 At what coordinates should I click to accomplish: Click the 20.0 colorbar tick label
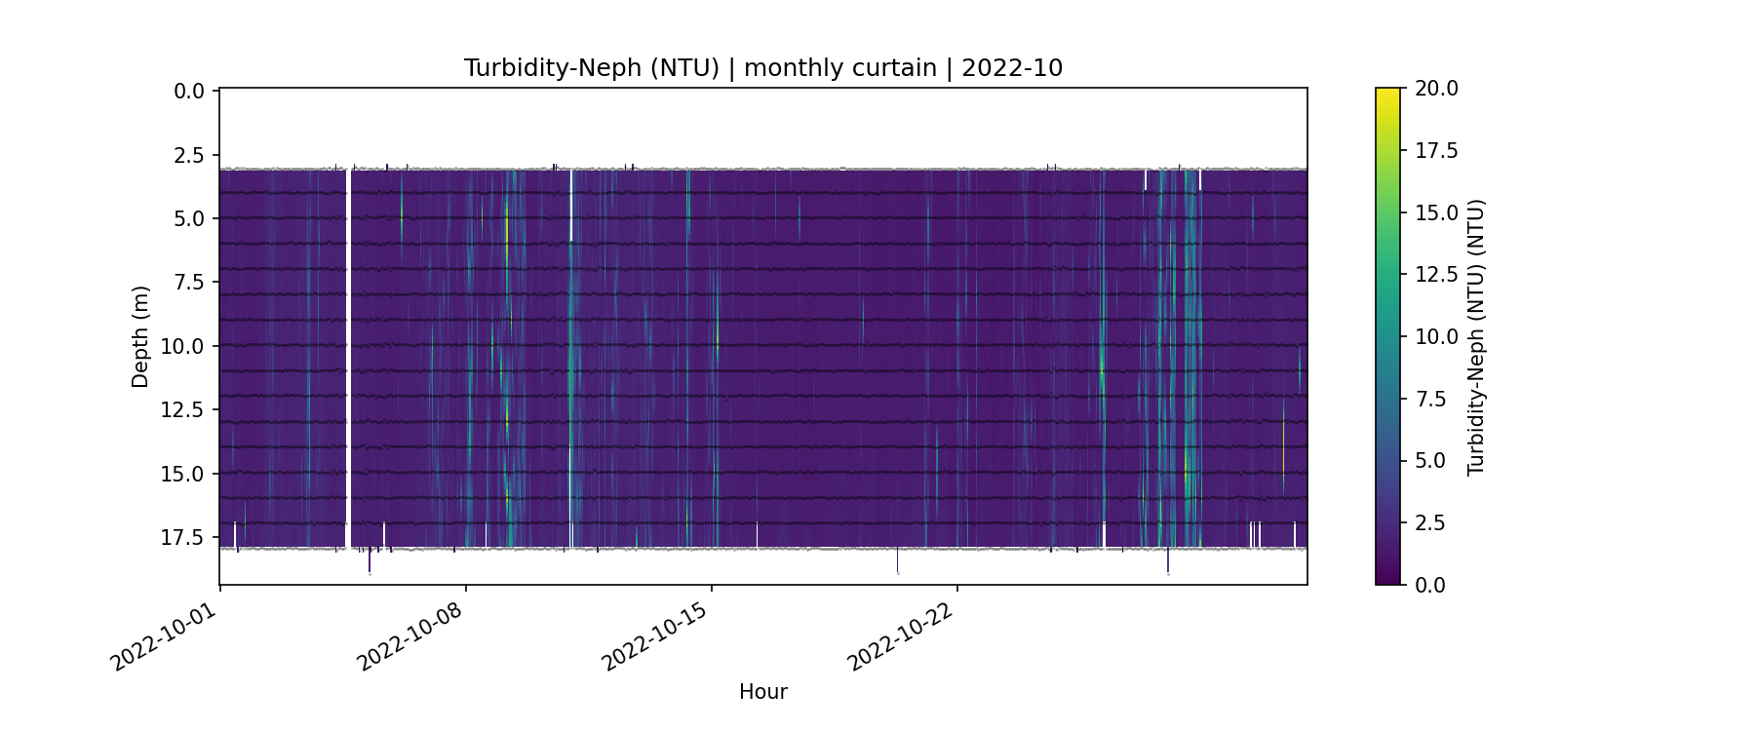pyautogui.click(x=1436, y=89)
